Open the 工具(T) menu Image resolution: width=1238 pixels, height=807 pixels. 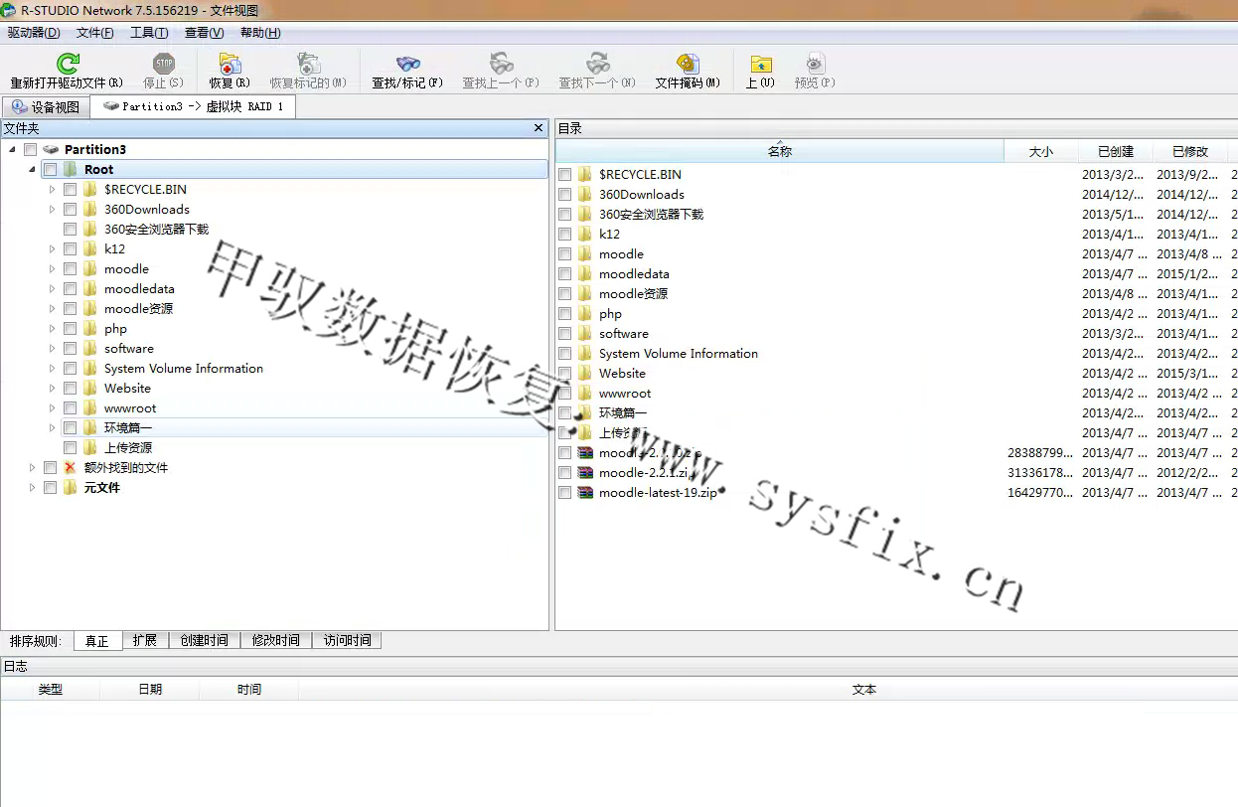coord(149,32)
